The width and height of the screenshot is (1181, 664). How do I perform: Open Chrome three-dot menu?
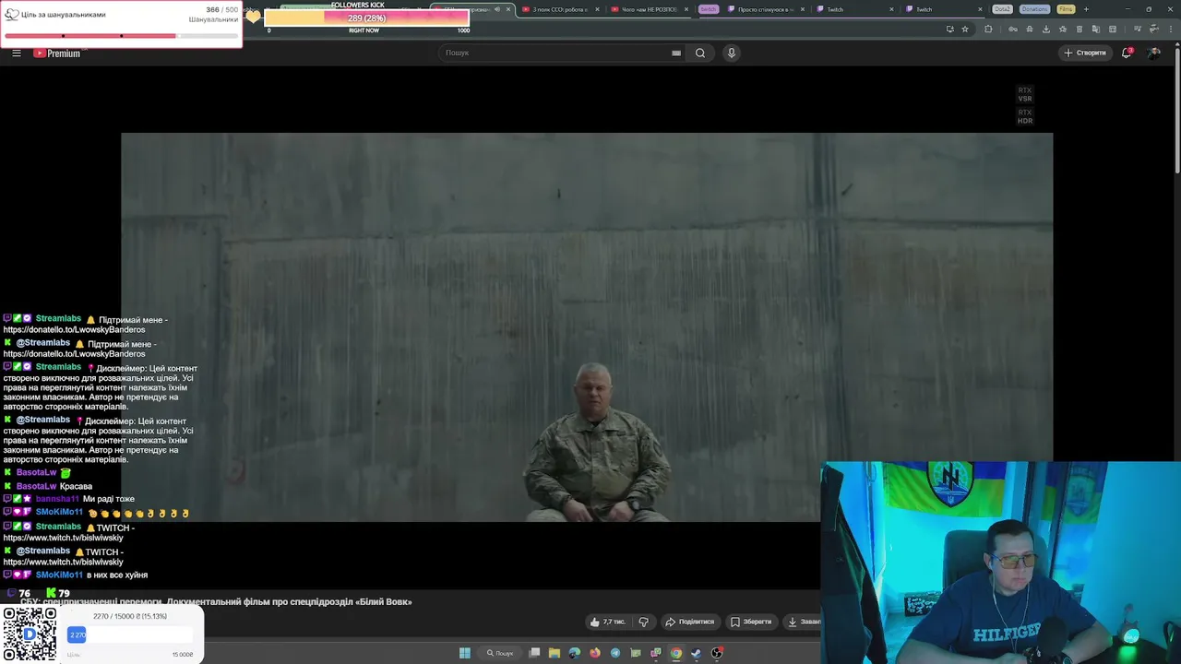pos(1171,29)
